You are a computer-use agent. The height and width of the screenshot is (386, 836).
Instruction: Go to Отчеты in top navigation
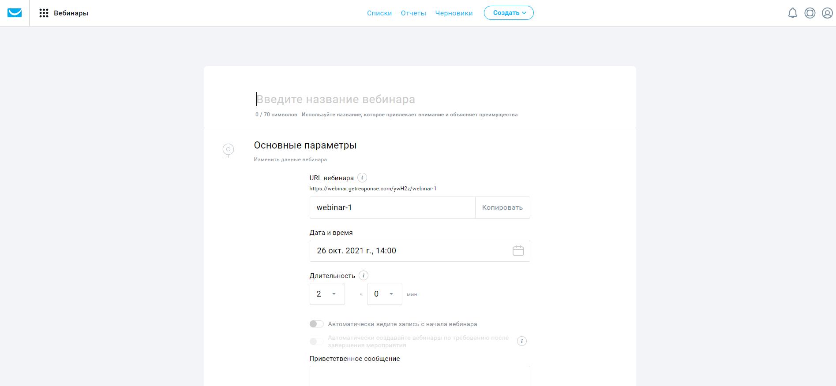413,13
